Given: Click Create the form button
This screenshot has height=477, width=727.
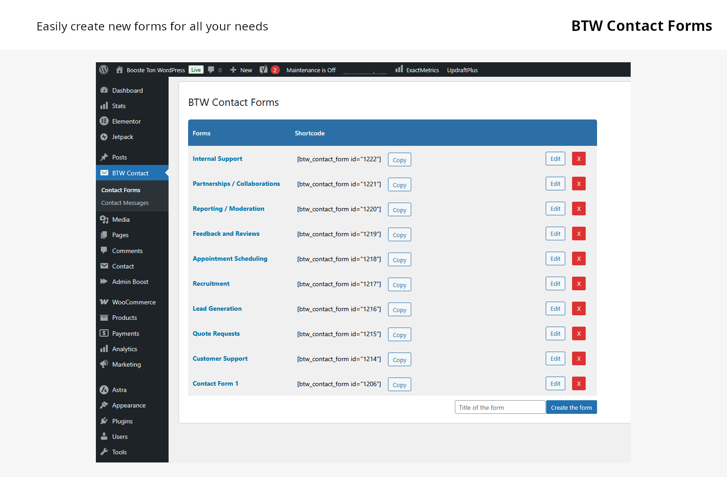Looking at the screenshot, I should (x=571, y=407).
